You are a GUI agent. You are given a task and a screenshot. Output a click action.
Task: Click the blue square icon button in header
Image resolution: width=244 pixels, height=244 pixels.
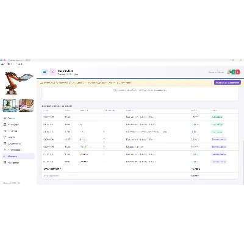[45, 72]
